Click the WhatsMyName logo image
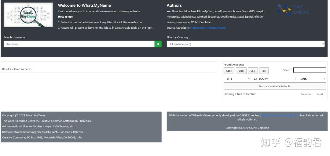330x156 pixels. point(28,15)
